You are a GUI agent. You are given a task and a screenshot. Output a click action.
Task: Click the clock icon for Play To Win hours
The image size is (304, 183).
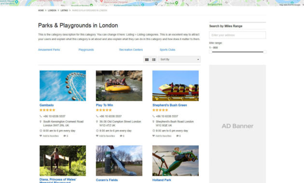97,131
